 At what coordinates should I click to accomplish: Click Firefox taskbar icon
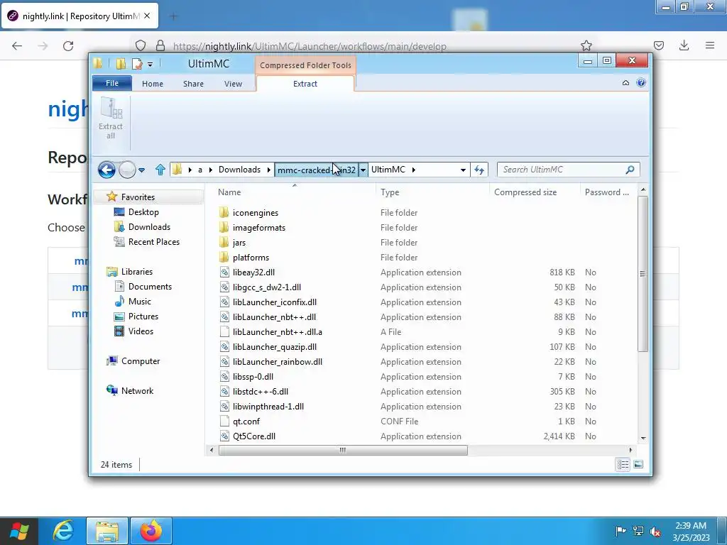coord(151,531)
